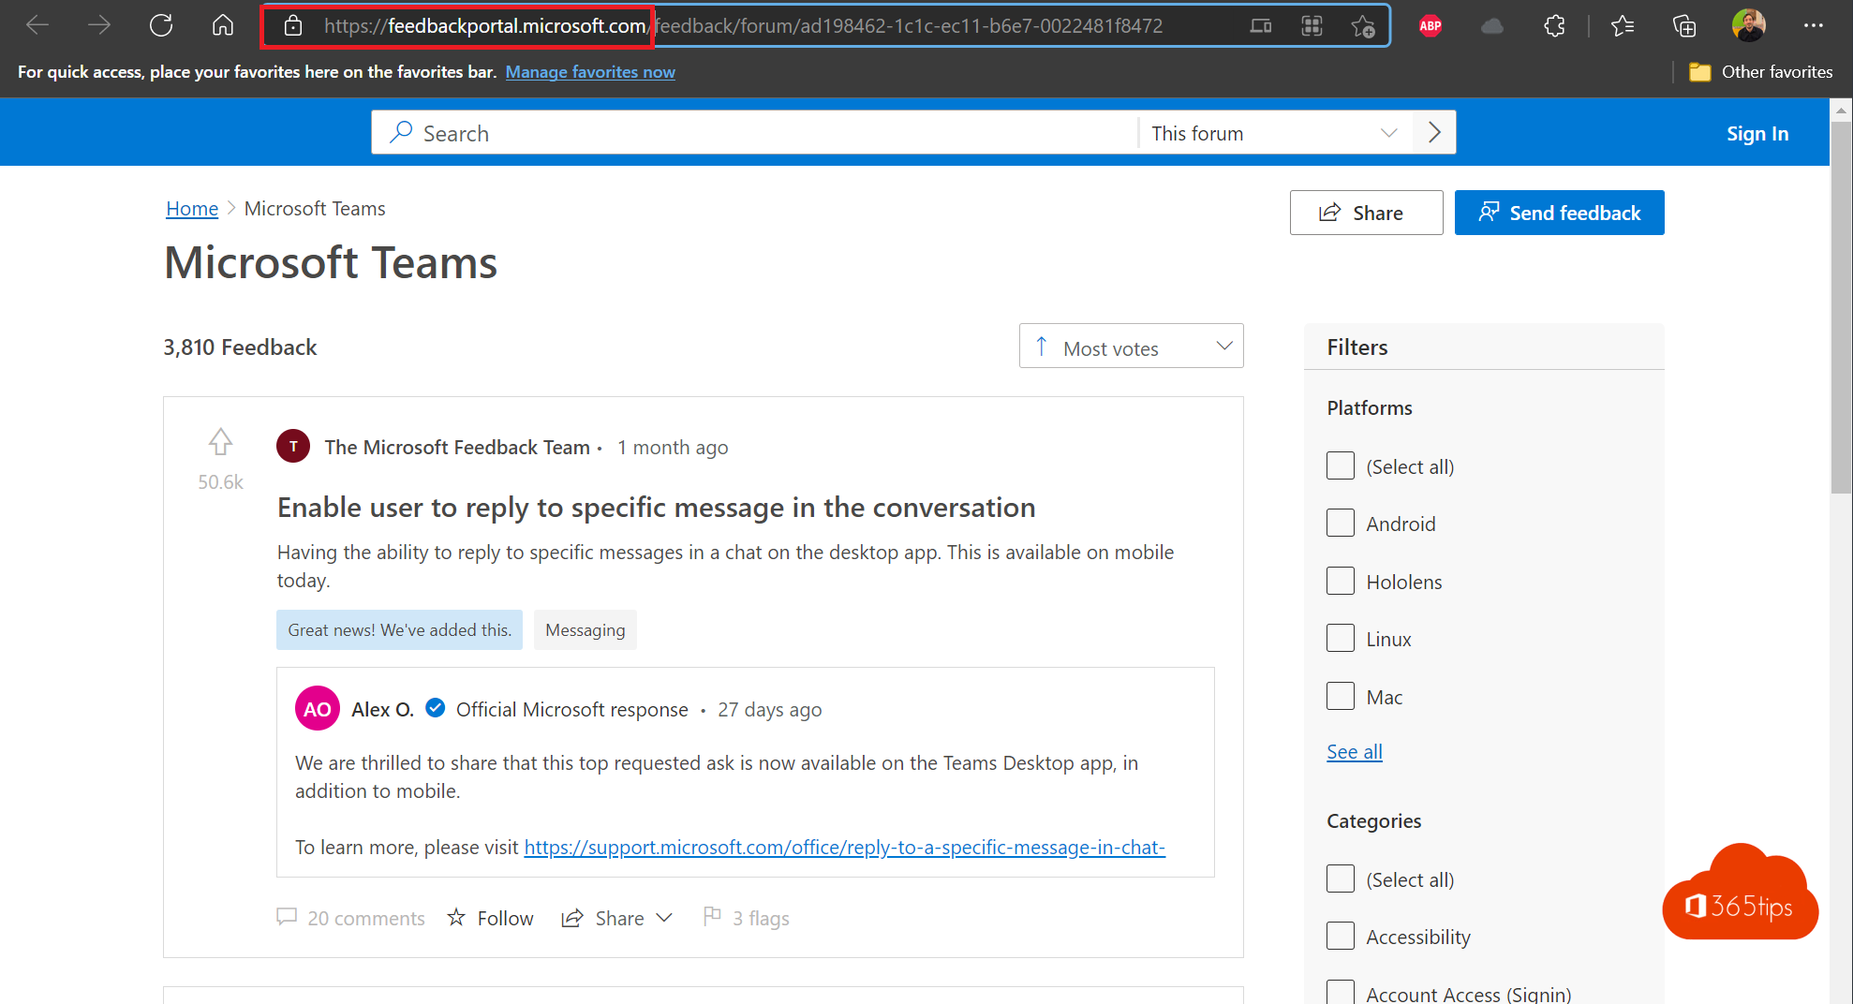Viewport: 1853px width, 1004px height.
Task: Check the Hololens platform filter
Action: coord(1341,581)
